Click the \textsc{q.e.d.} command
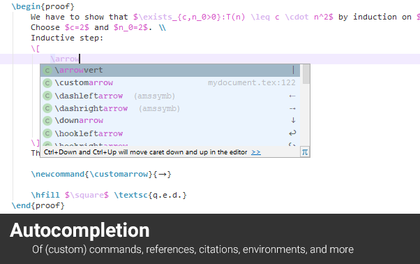 [x=150, y=195]
